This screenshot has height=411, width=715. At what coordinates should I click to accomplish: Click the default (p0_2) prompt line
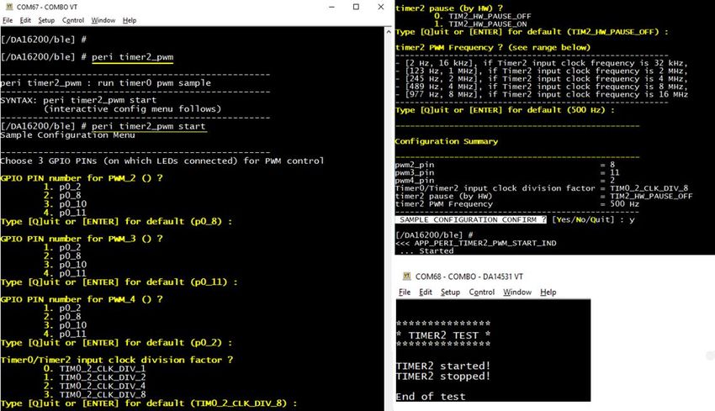(116, 343)
